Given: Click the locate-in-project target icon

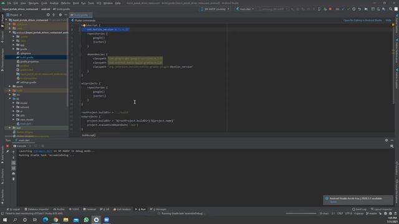Looking at the screenshot, I should tap(48, 15).
